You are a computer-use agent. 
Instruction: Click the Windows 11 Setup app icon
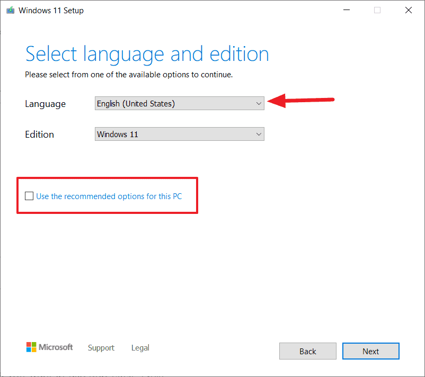(10, 10)
